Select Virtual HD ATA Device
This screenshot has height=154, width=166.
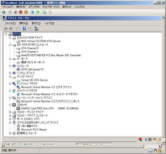35,80
